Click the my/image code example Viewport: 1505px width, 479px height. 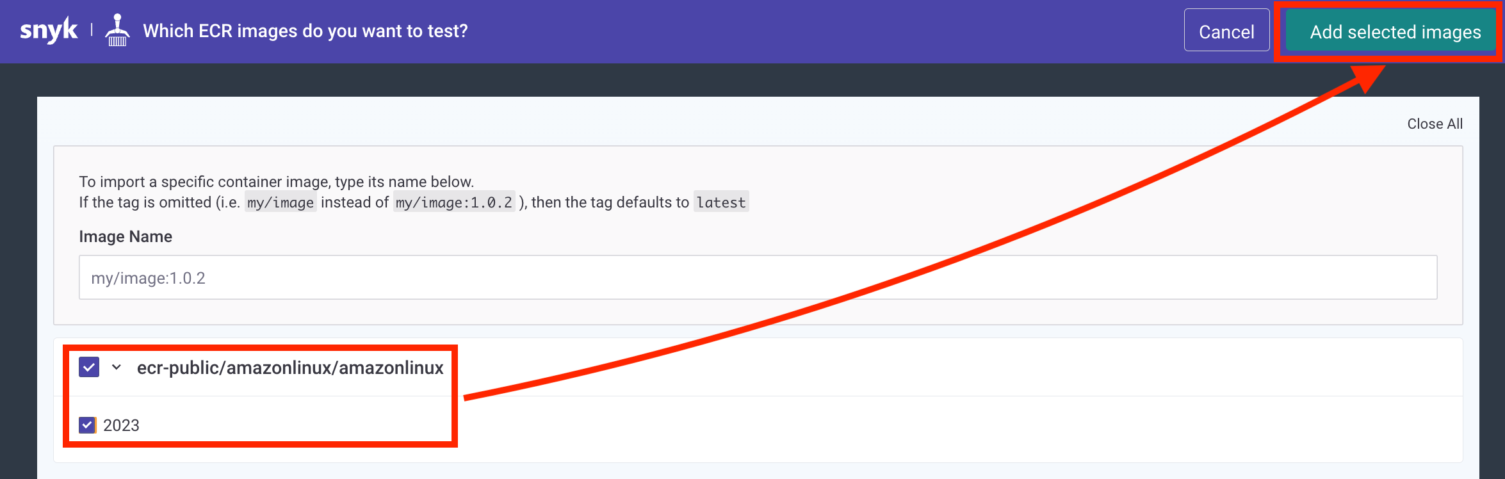pos(281,202)
